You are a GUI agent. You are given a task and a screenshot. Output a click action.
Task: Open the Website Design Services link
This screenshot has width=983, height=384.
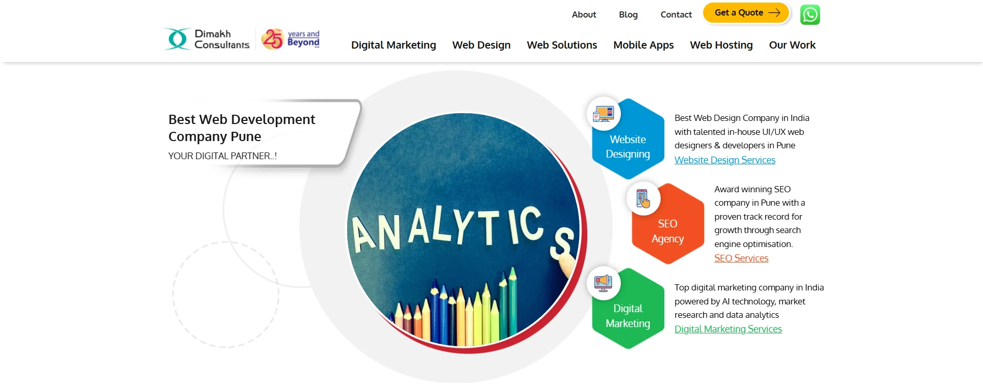coord(725,160)
